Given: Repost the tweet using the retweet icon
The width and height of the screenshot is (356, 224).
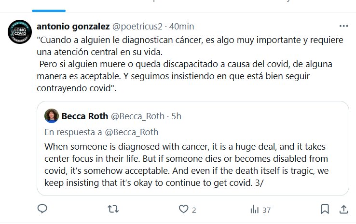Looking at the screenshot, I should (113, 209).
